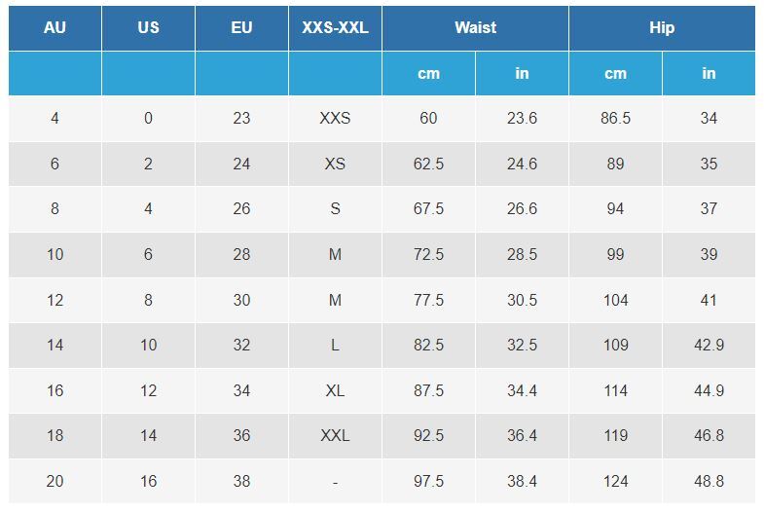Click the EU column header
This screenshot has width=764, height=513.
click(x=241, y=27)
